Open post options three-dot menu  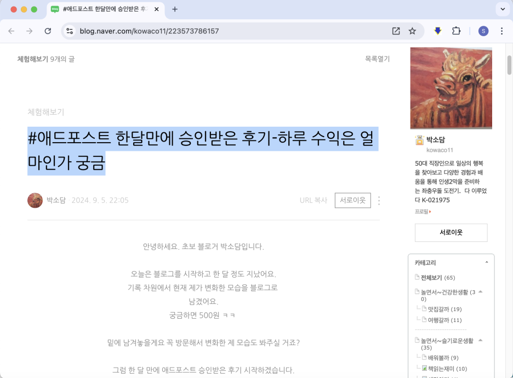pyautogui.click(x=379, y=200)
